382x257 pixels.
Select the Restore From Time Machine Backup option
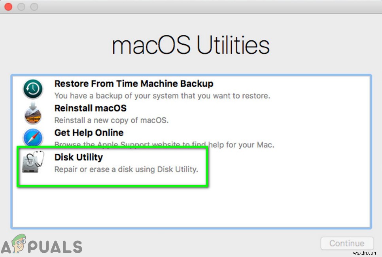(134, 84)
